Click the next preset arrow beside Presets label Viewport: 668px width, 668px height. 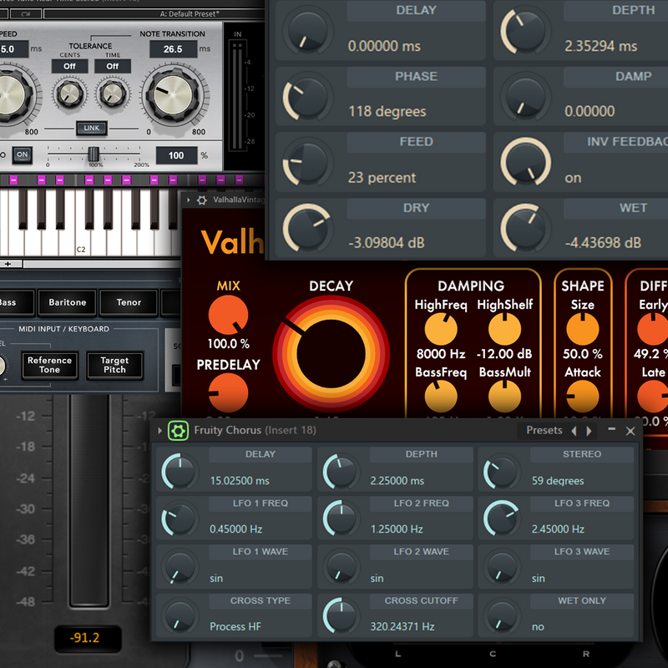(590, 430)
